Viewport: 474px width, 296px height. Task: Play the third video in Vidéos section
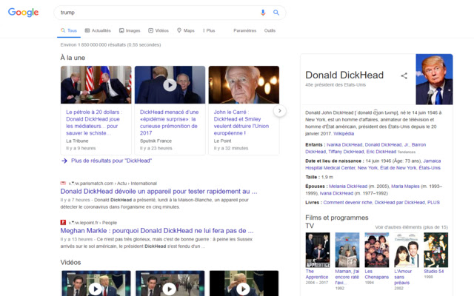coord(243,289)
